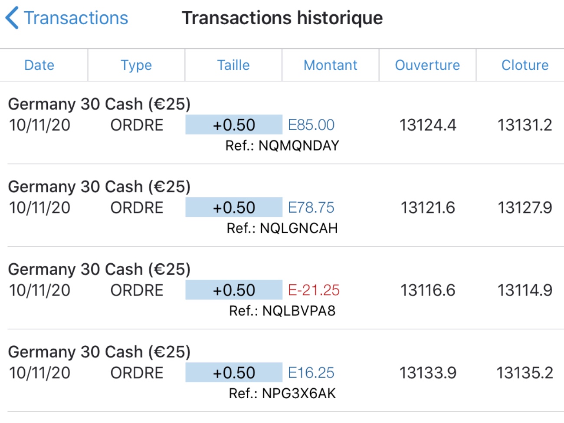564x423 pixels.
Task: Click the E16.25 amount
Action: click(311, 373)
